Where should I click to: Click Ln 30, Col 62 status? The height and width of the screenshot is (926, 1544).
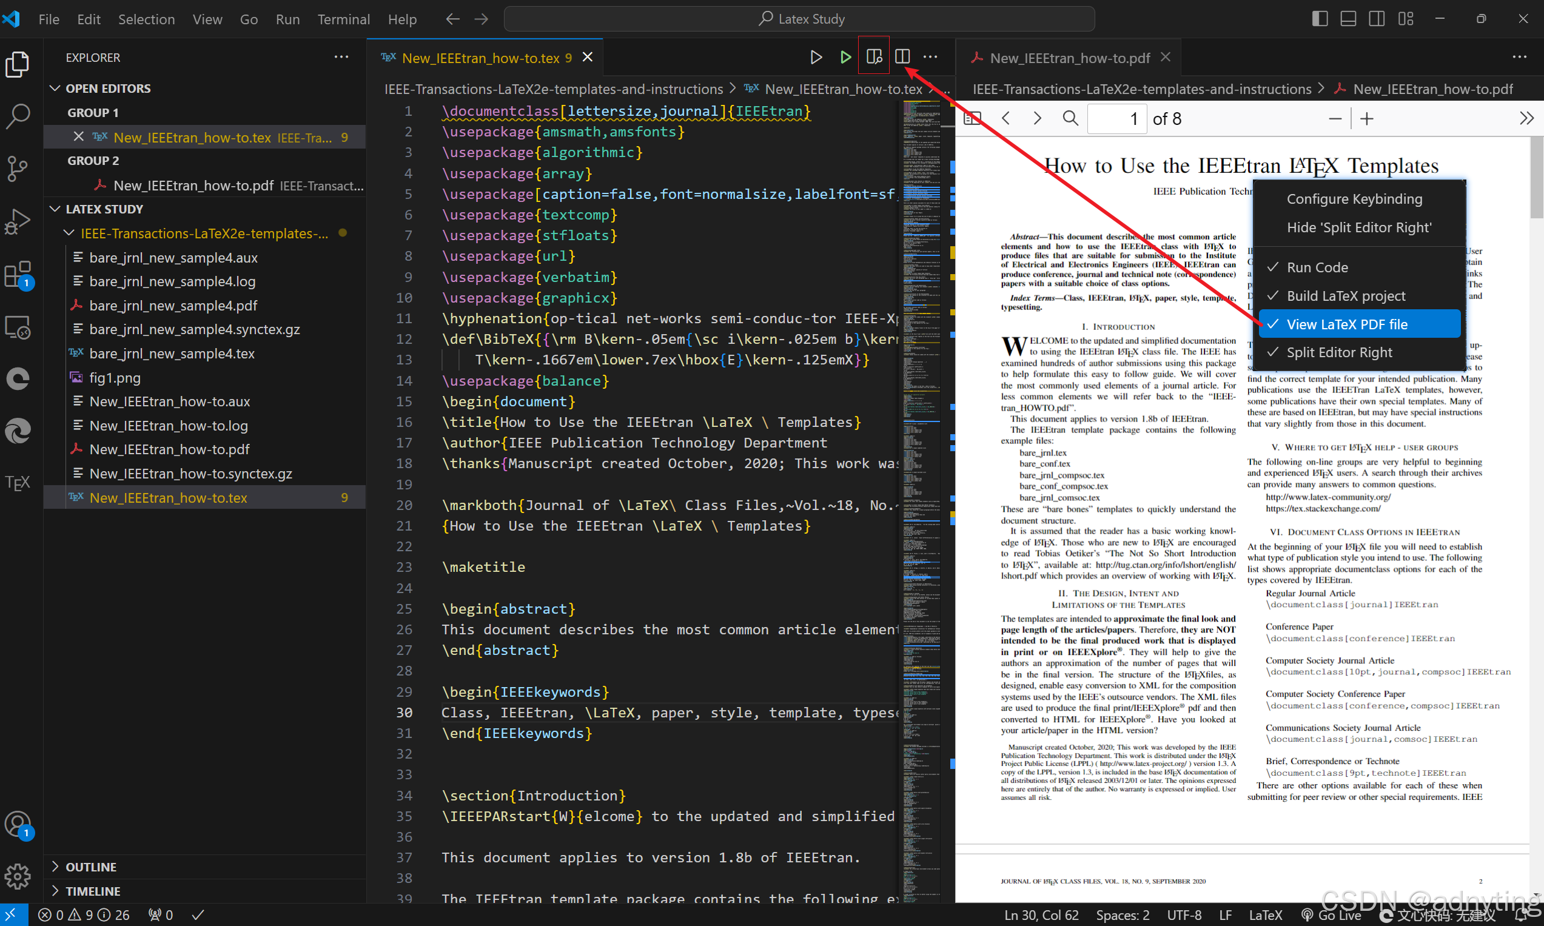1041,914
